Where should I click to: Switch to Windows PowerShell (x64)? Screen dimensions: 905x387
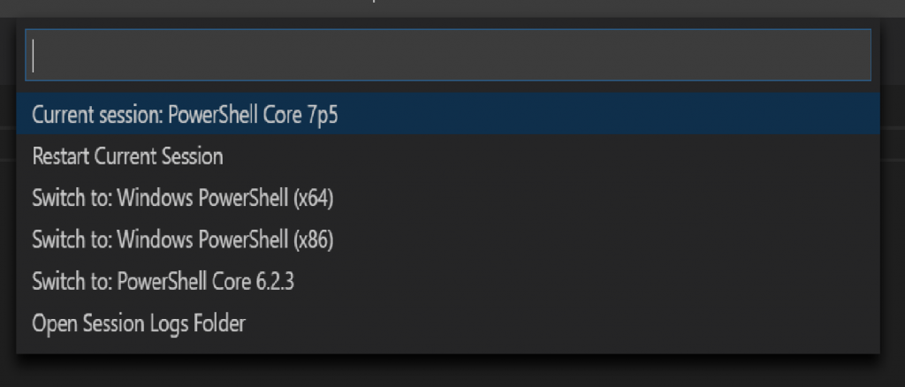[x=448, y=198]
